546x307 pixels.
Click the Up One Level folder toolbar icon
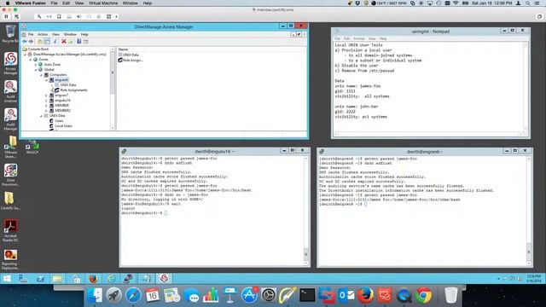[40, 42]
